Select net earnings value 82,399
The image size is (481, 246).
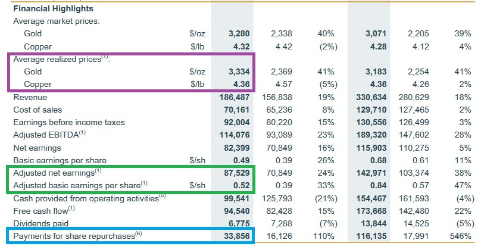(235, 147)
